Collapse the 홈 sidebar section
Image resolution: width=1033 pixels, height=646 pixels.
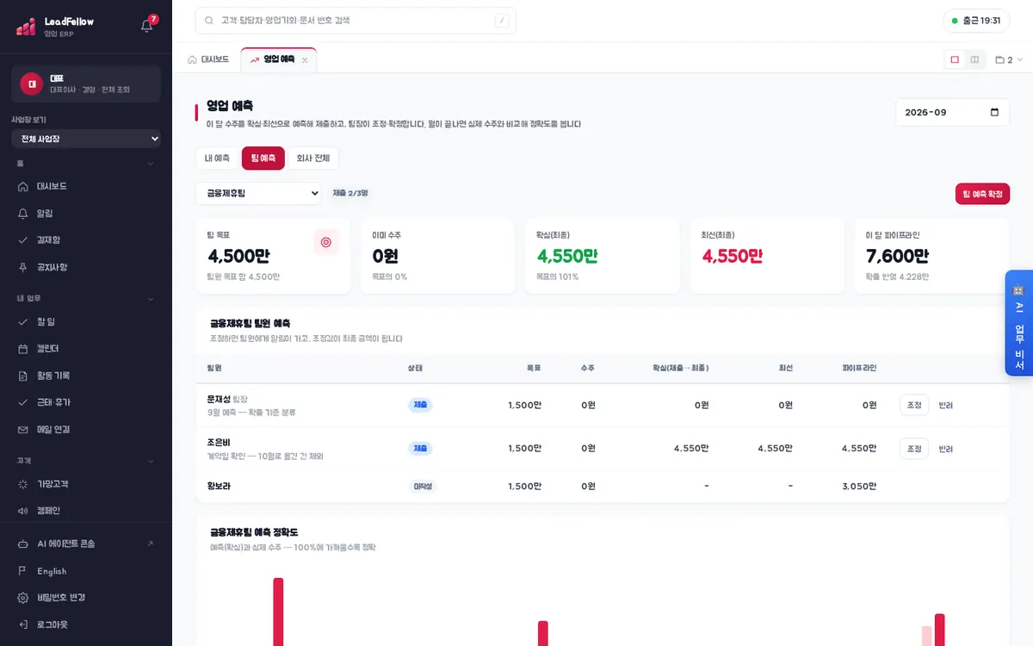[x=151, y=164]
